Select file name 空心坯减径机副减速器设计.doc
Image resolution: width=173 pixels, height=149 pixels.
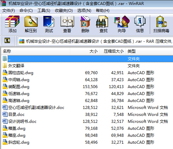pyautogui.click(x=36, y=108)
